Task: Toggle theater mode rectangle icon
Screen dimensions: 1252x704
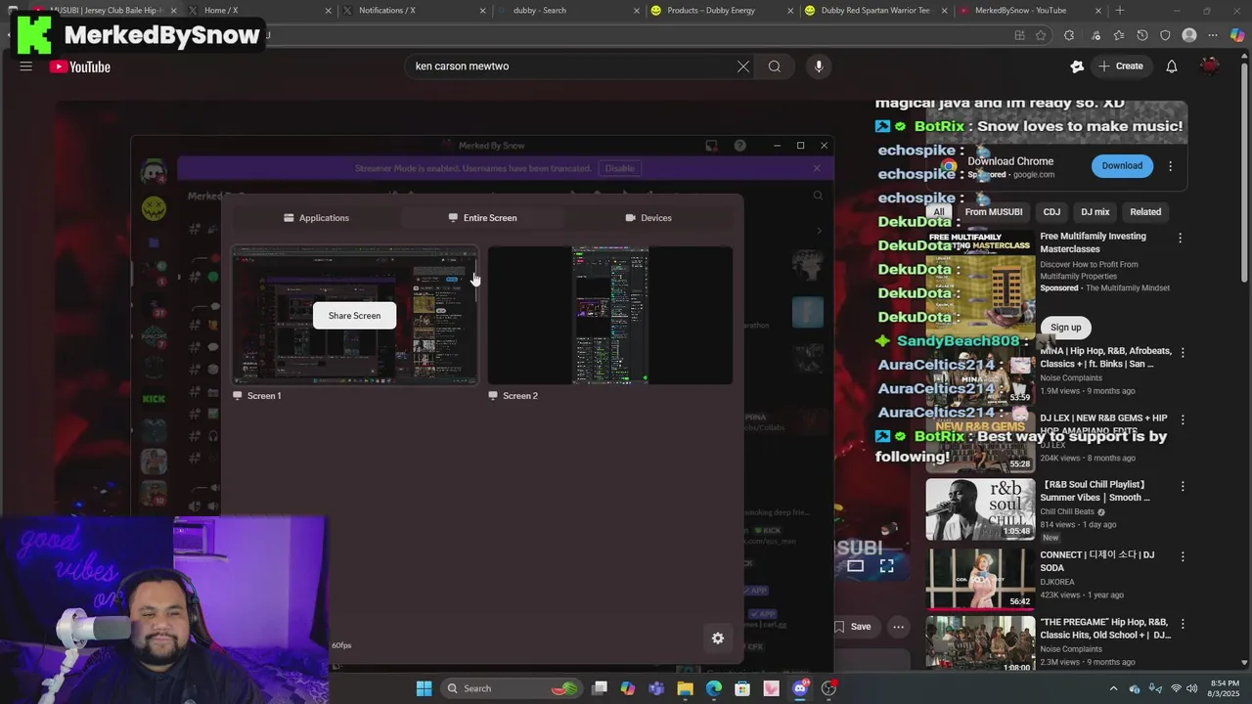Action: pyautogui.click(x=855, y=565)
